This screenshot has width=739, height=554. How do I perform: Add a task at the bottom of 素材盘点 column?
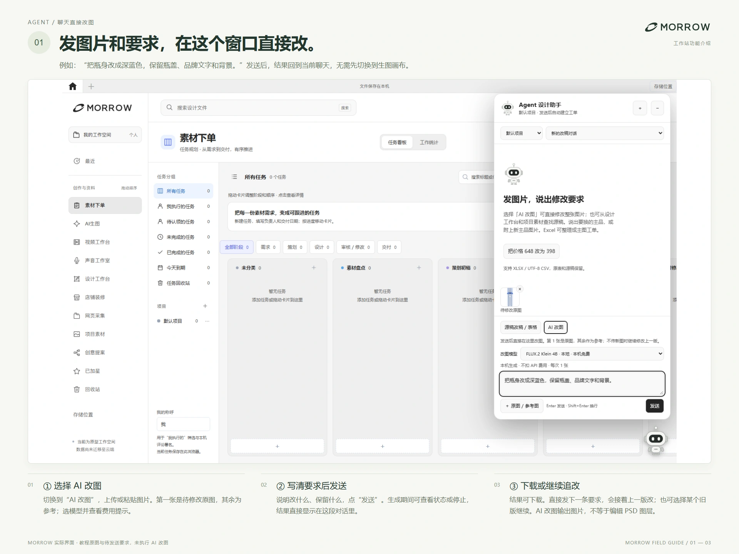tap(382, 446)
